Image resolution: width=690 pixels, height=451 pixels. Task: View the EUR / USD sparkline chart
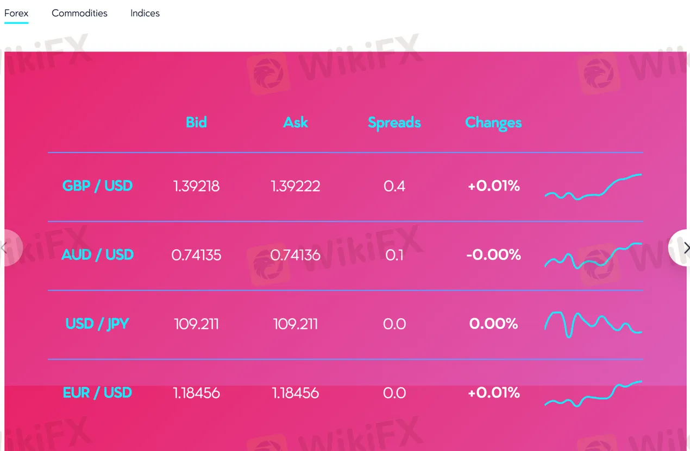(593, 394)
